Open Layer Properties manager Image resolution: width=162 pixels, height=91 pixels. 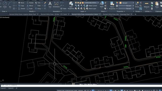[71, 5]
